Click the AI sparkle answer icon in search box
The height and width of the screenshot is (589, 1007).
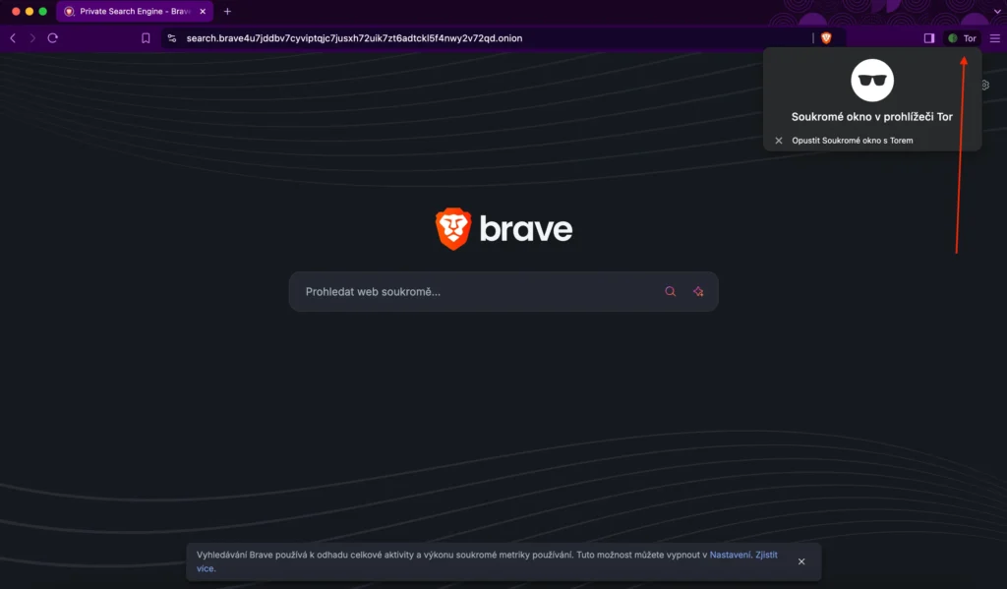tap(698, 292)
